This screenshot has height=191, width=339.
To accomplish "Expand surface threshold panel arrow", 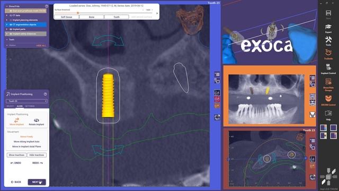I will coord(157,13).
